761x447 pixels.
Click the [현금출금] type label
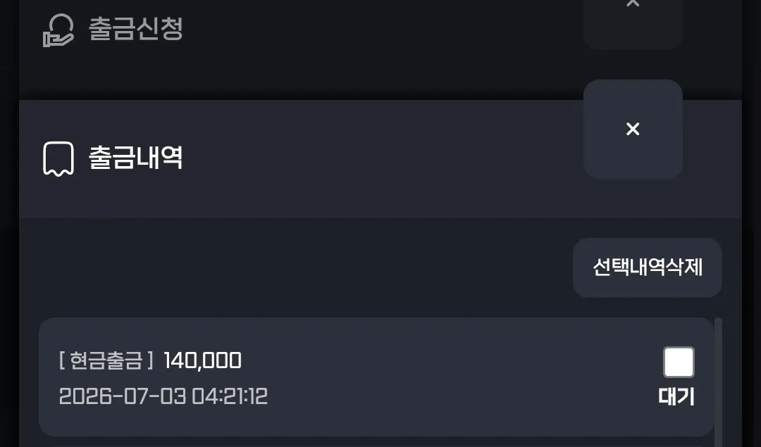[x=106, y=360]
